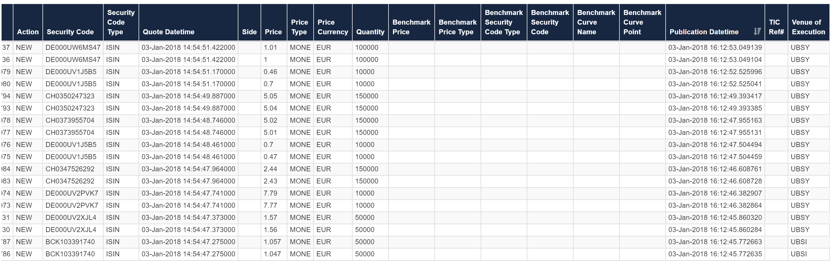Select the Side column header

point(249,22)
